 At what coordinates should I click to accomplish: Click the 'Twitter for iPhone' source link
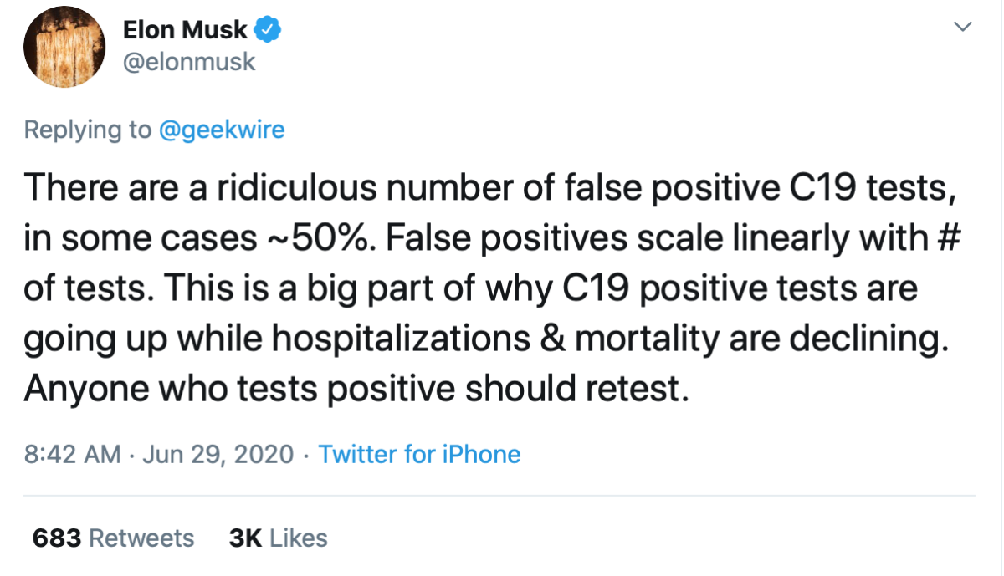click(x=418, y=454)
